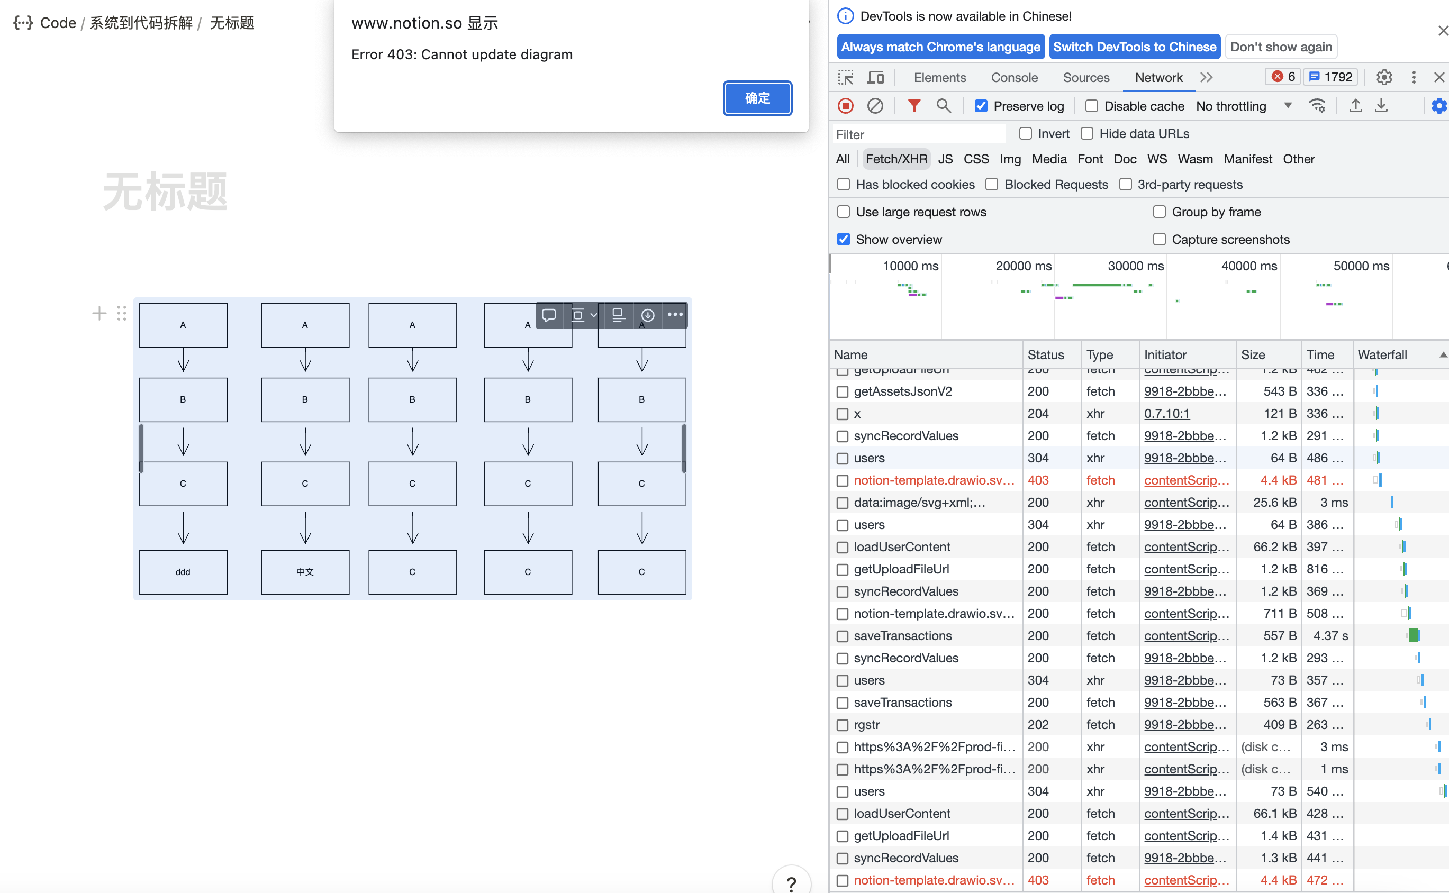Clear the network requests list

875,106
